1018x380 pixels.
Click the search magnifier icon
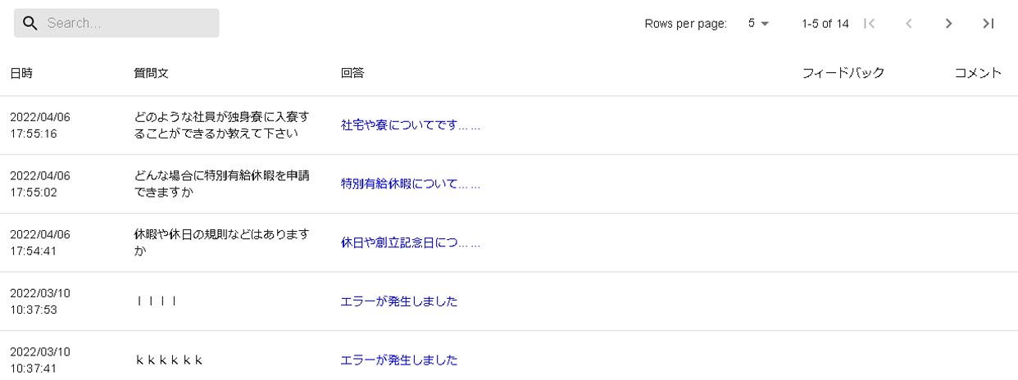tap(30, 23)
